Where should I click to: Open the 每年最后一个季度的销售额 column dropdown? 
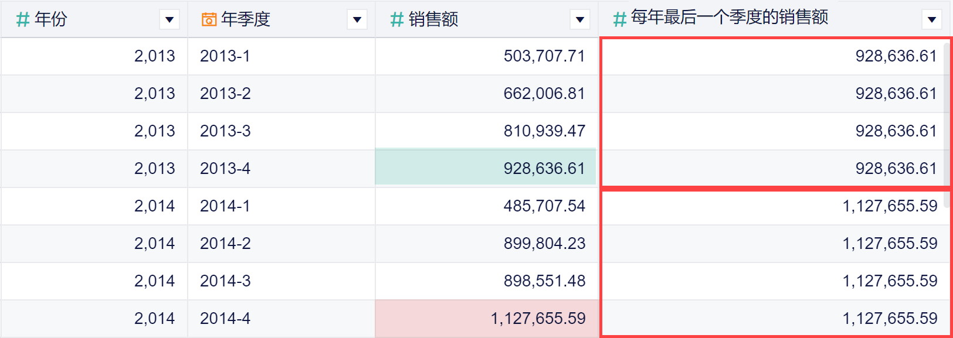[931, 20]
